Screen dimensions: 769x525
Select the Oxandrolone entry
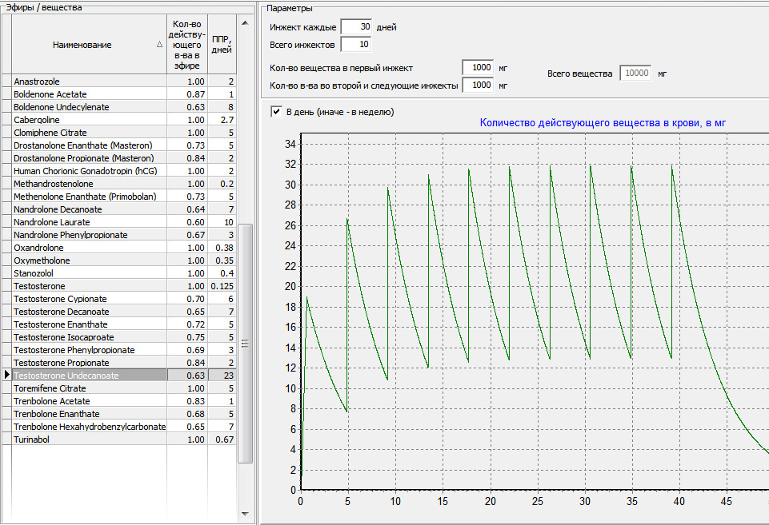[88, 248]
